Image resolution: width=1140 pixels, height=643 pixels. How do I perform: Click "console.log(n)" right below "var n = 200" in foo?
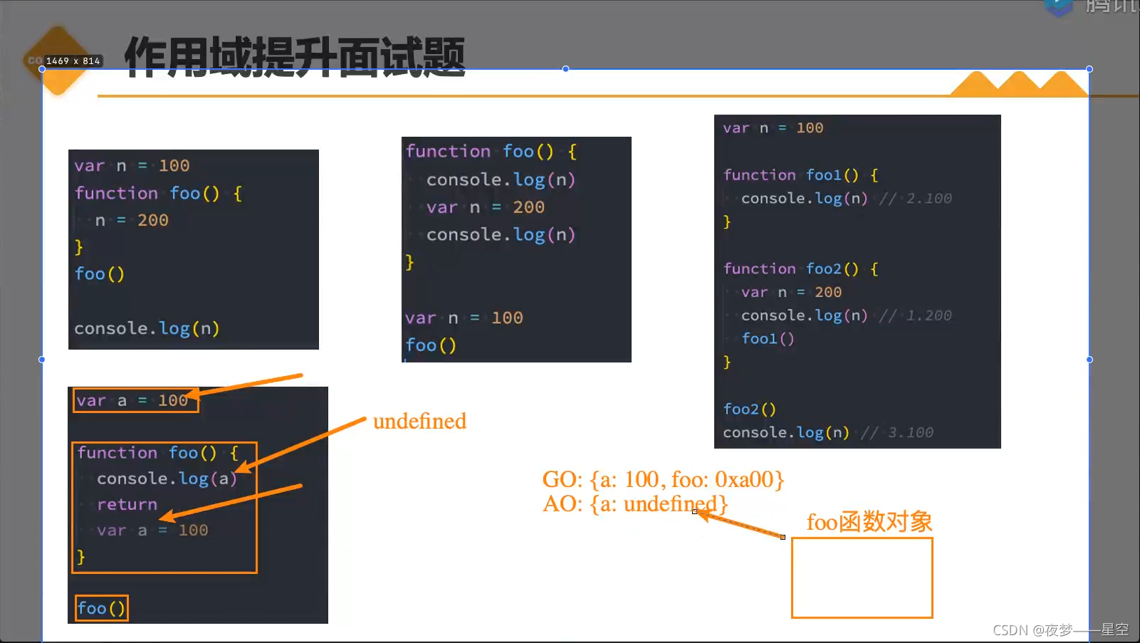coord(501,235)
